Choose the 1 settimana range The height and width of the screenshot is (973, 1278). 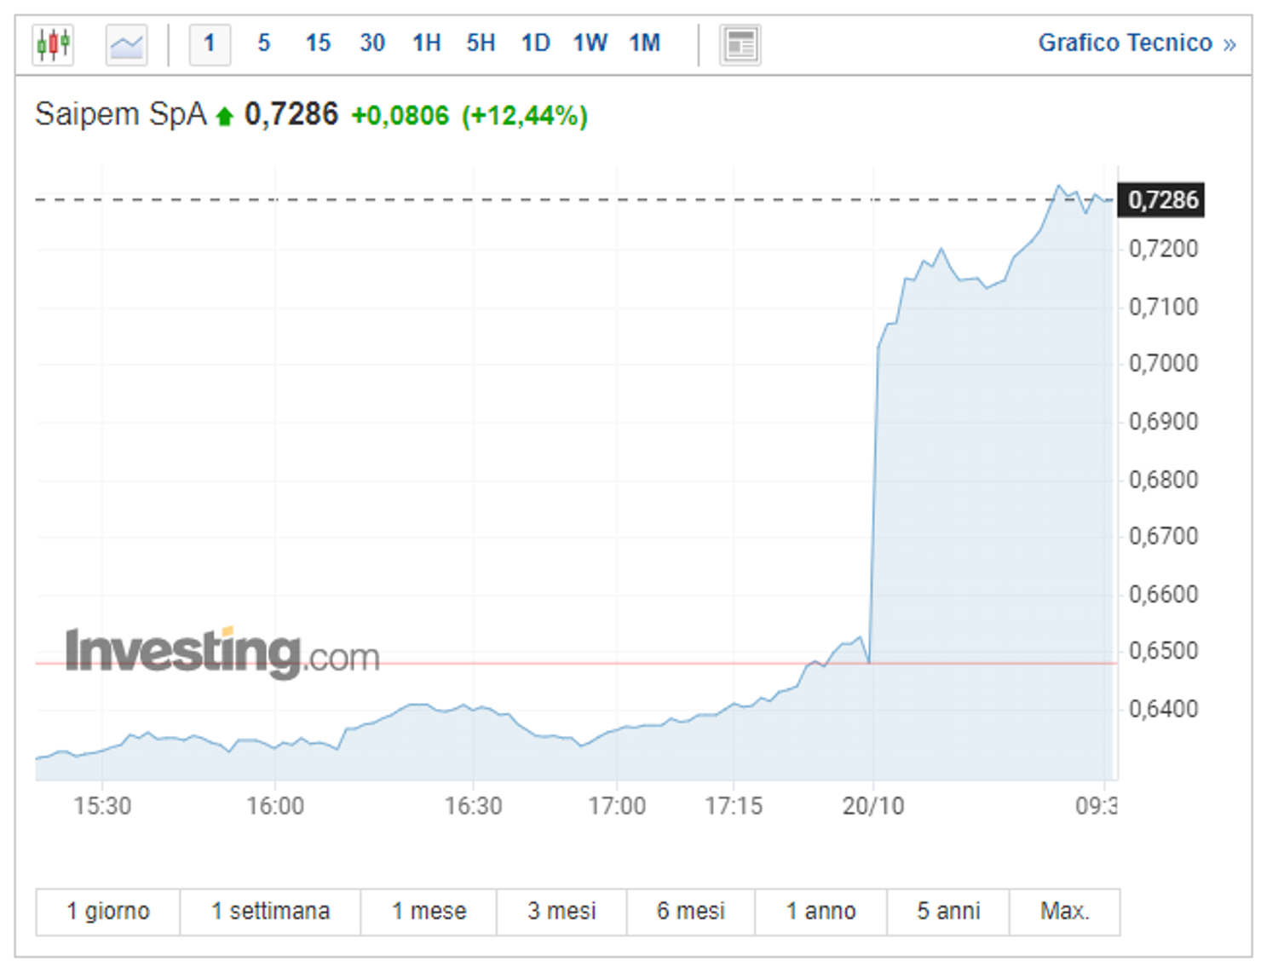[270, 912]
